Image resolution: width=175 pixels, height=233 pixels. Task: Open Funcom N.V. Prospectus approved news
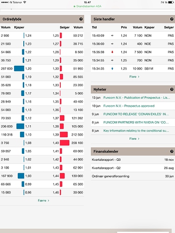click(129, 106)
